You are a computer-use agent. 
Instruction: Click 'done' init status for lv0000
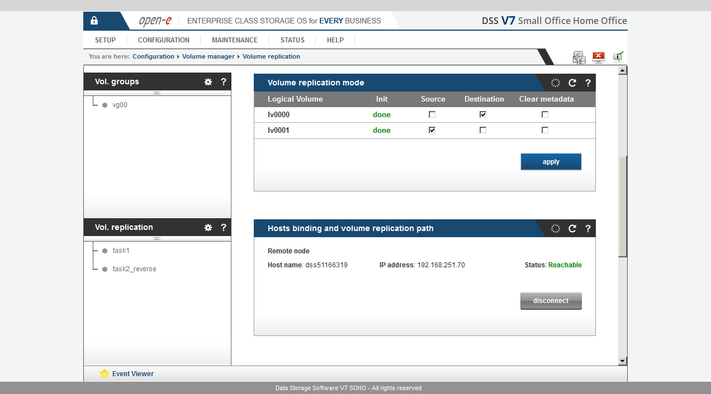click(382, 114)
